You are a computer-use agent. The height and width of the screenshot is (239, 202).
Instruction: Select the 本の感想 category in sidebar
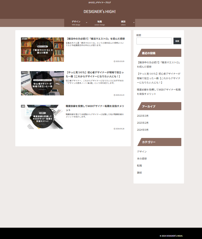click(x=142, y=159)
